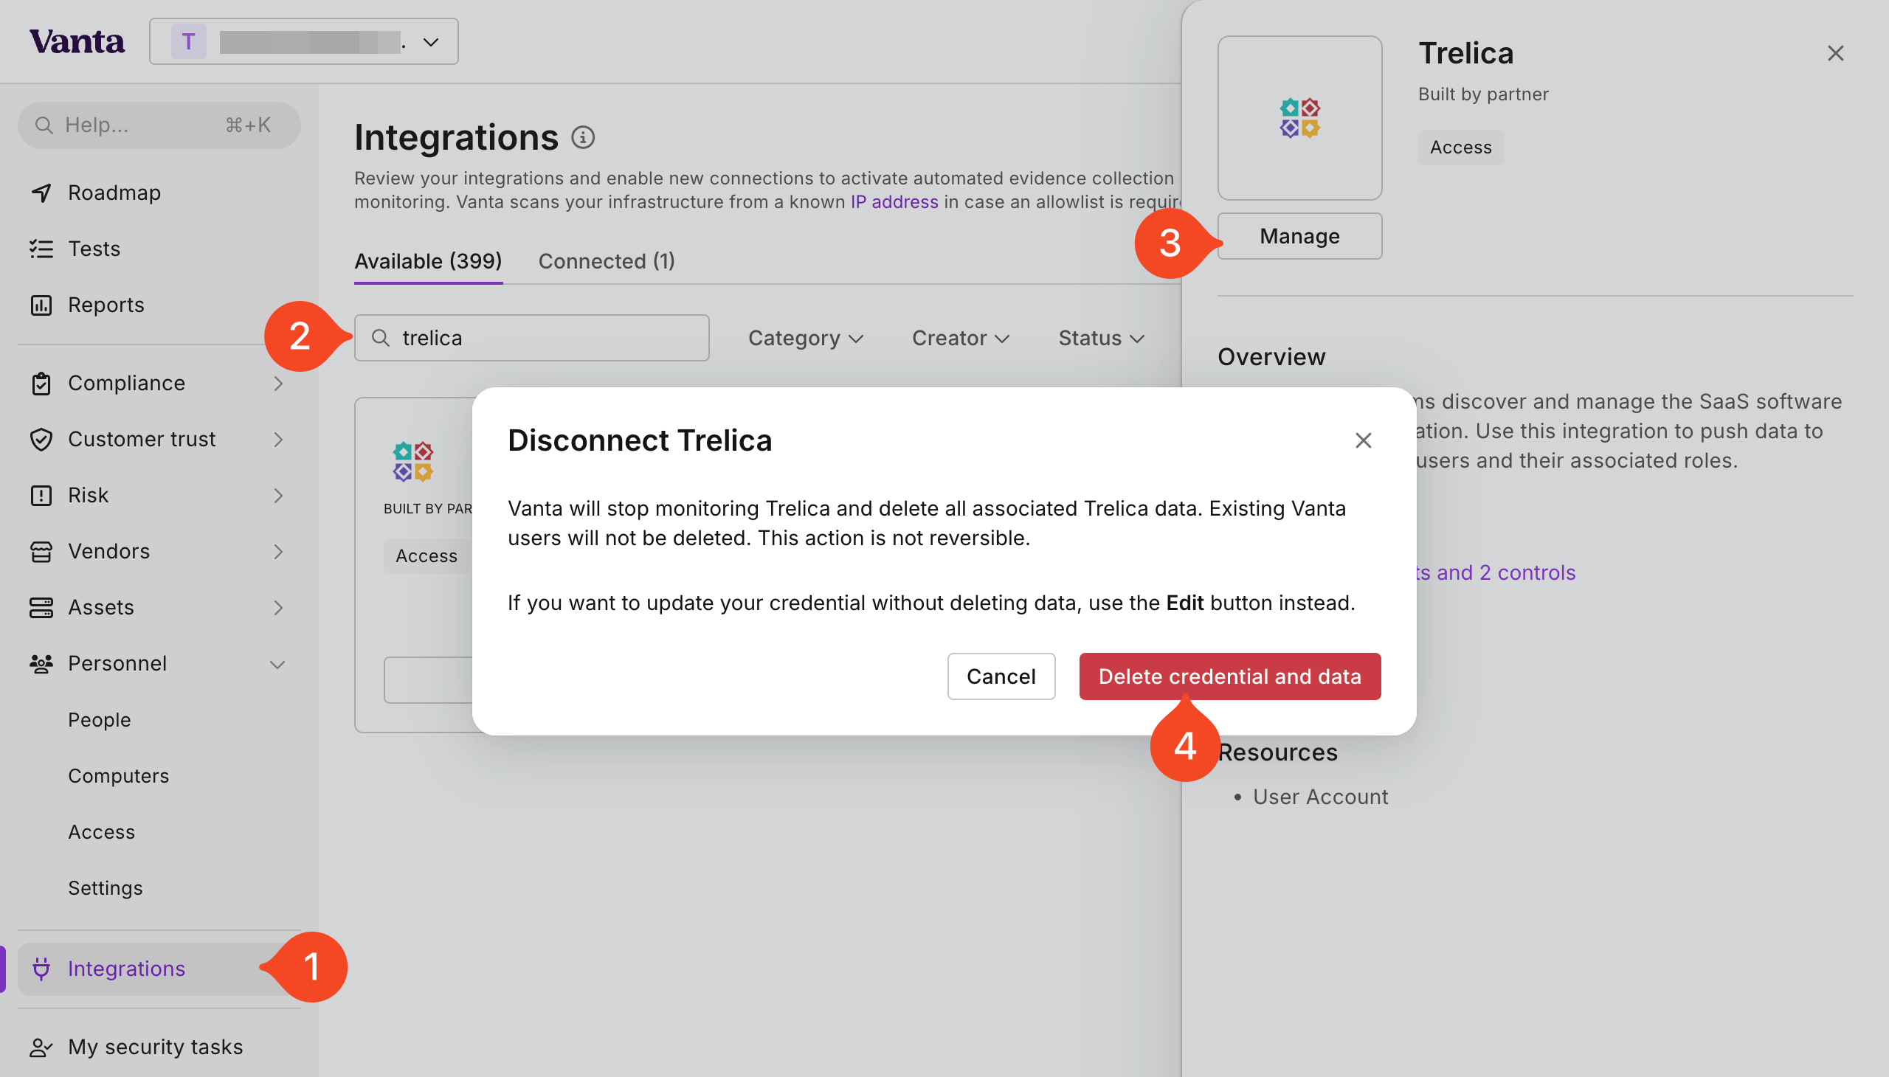Click the Personnel people icon

(41, 663)
